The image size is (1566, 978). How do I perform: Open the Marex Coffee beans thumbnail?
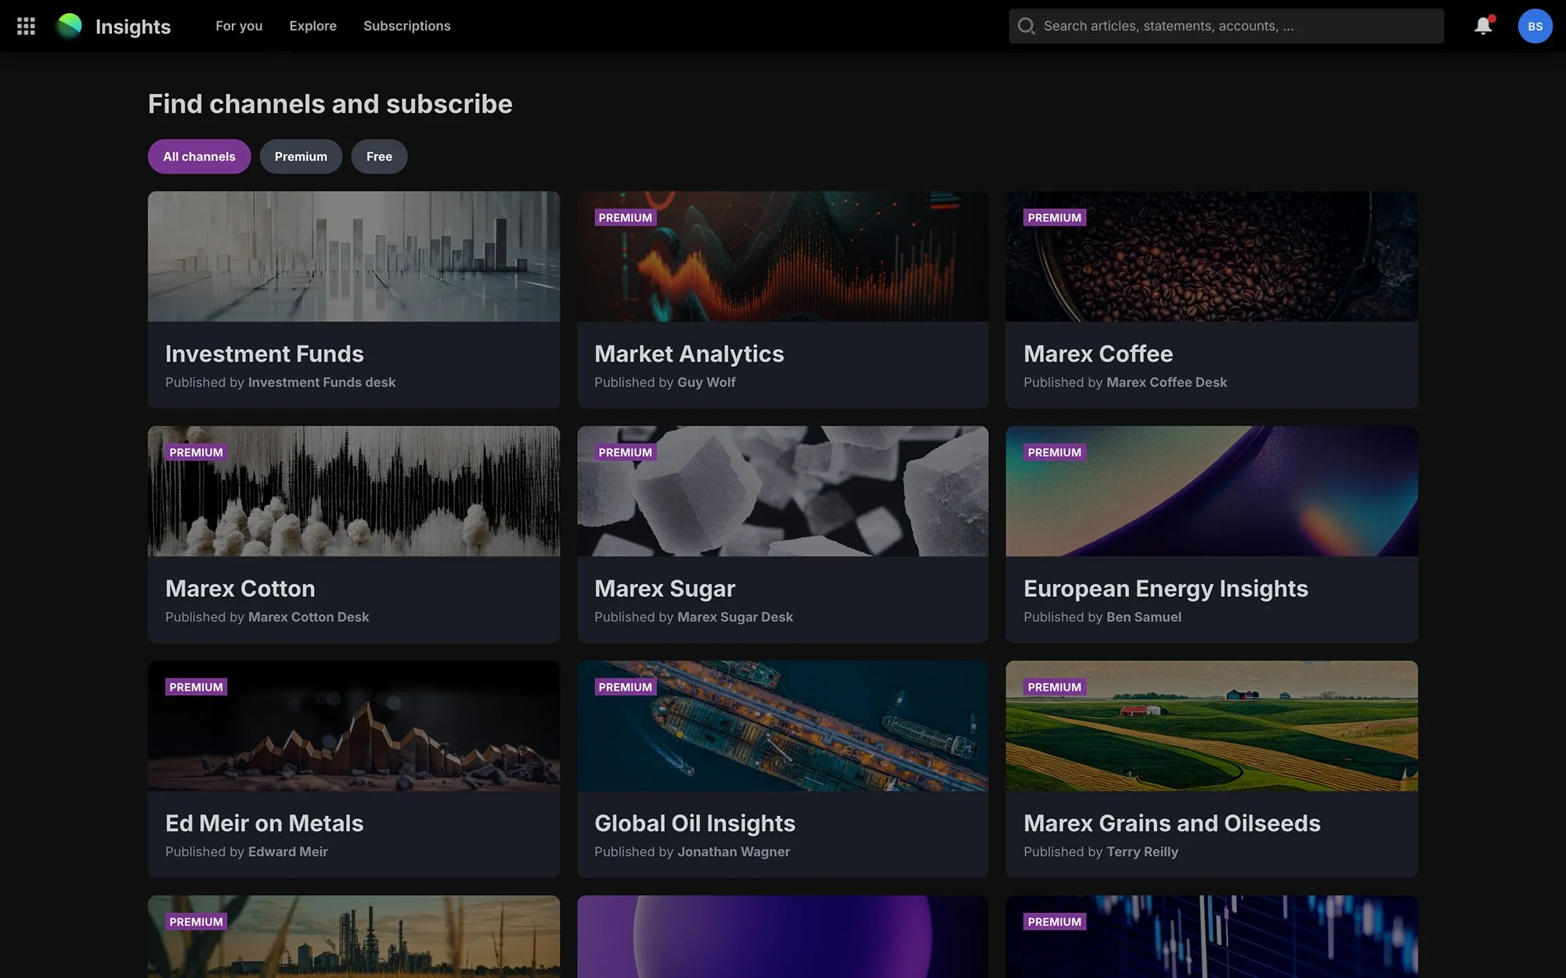1211,257
